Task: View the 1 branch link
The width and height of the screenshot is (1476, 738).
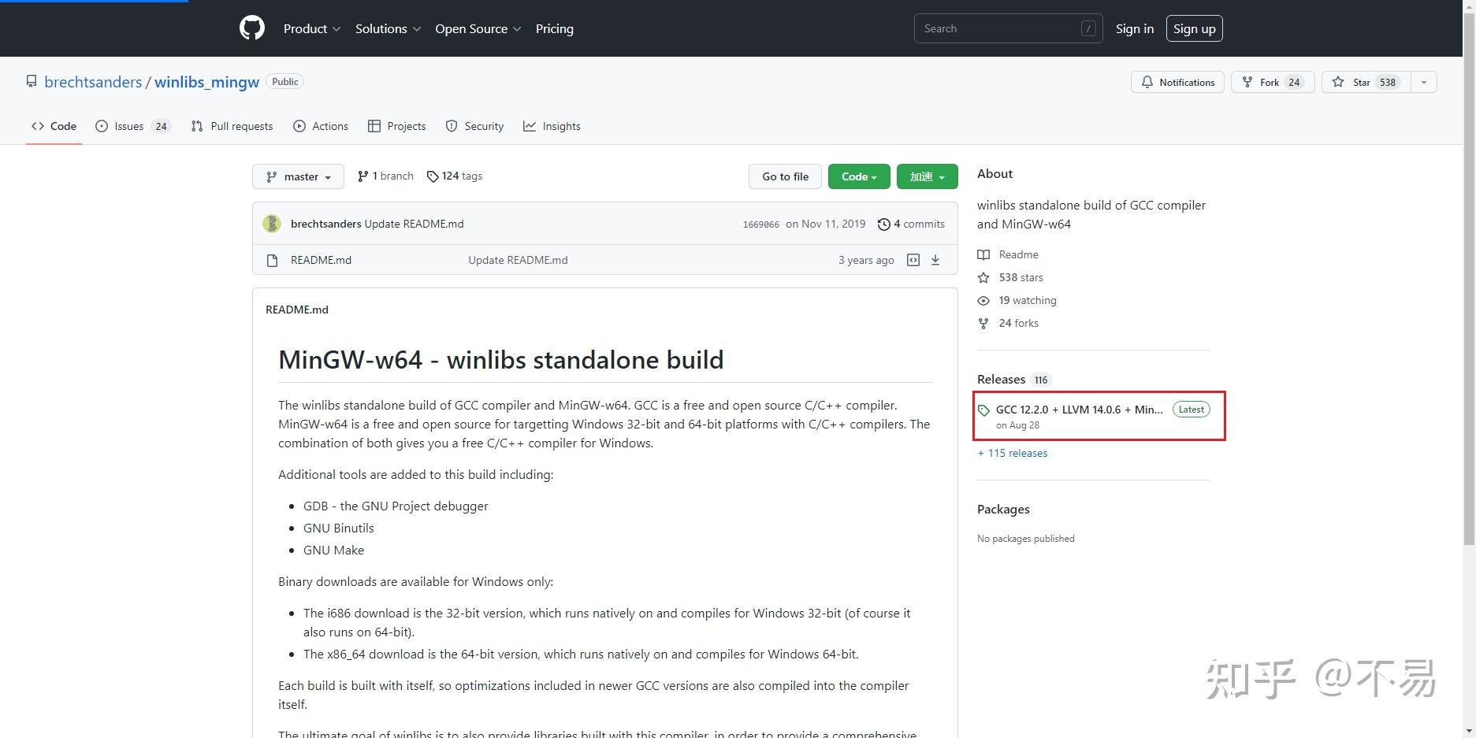Action: (x=385, y=176)
